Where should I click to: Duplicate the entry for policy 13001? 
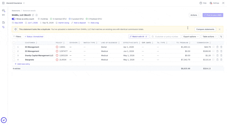pos(217,47)
